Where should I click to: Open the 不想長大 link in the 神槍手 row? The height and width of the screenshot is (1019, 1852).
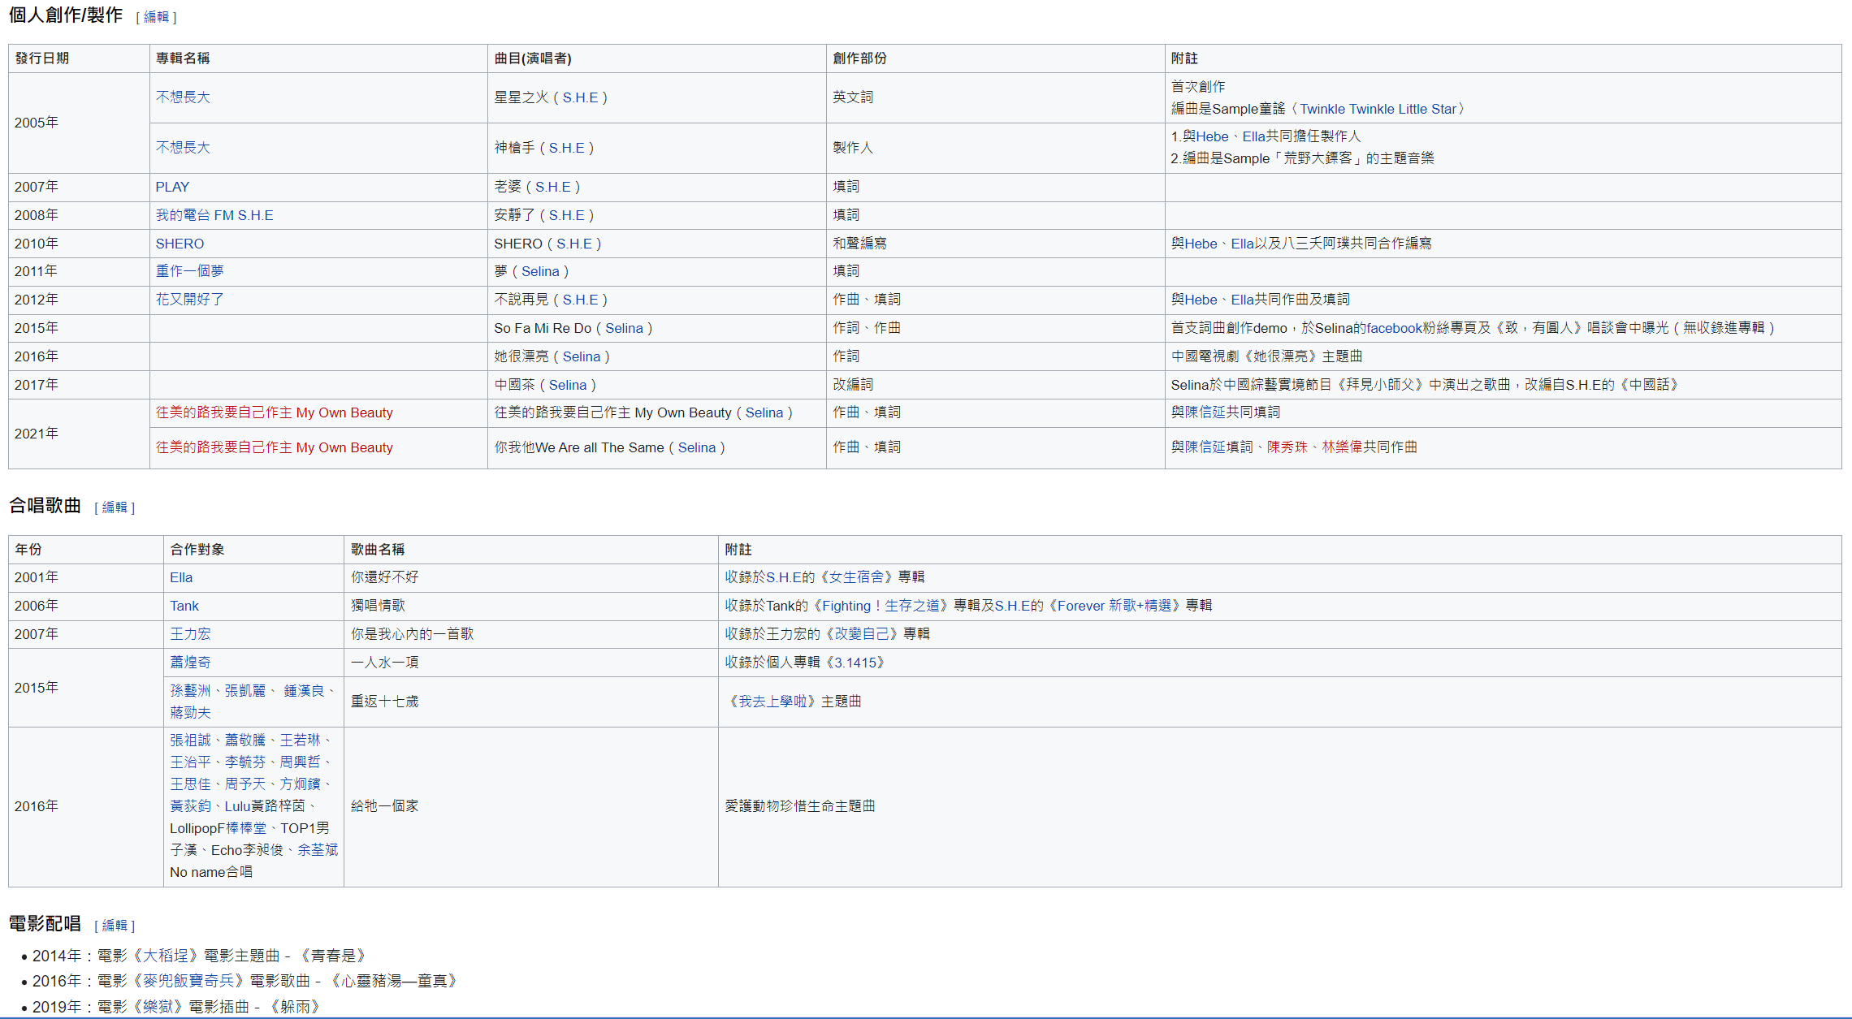click(x=183, y=148)
